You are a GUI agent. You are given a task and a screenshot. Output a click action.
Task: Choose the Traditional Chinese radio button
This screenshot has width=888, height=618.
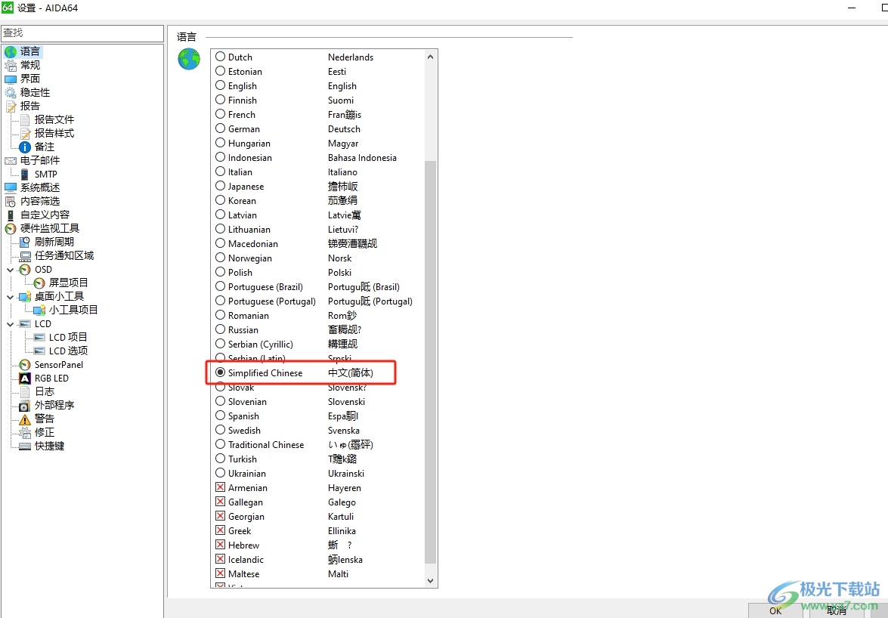pyautogui.click(x=221, y=445)
